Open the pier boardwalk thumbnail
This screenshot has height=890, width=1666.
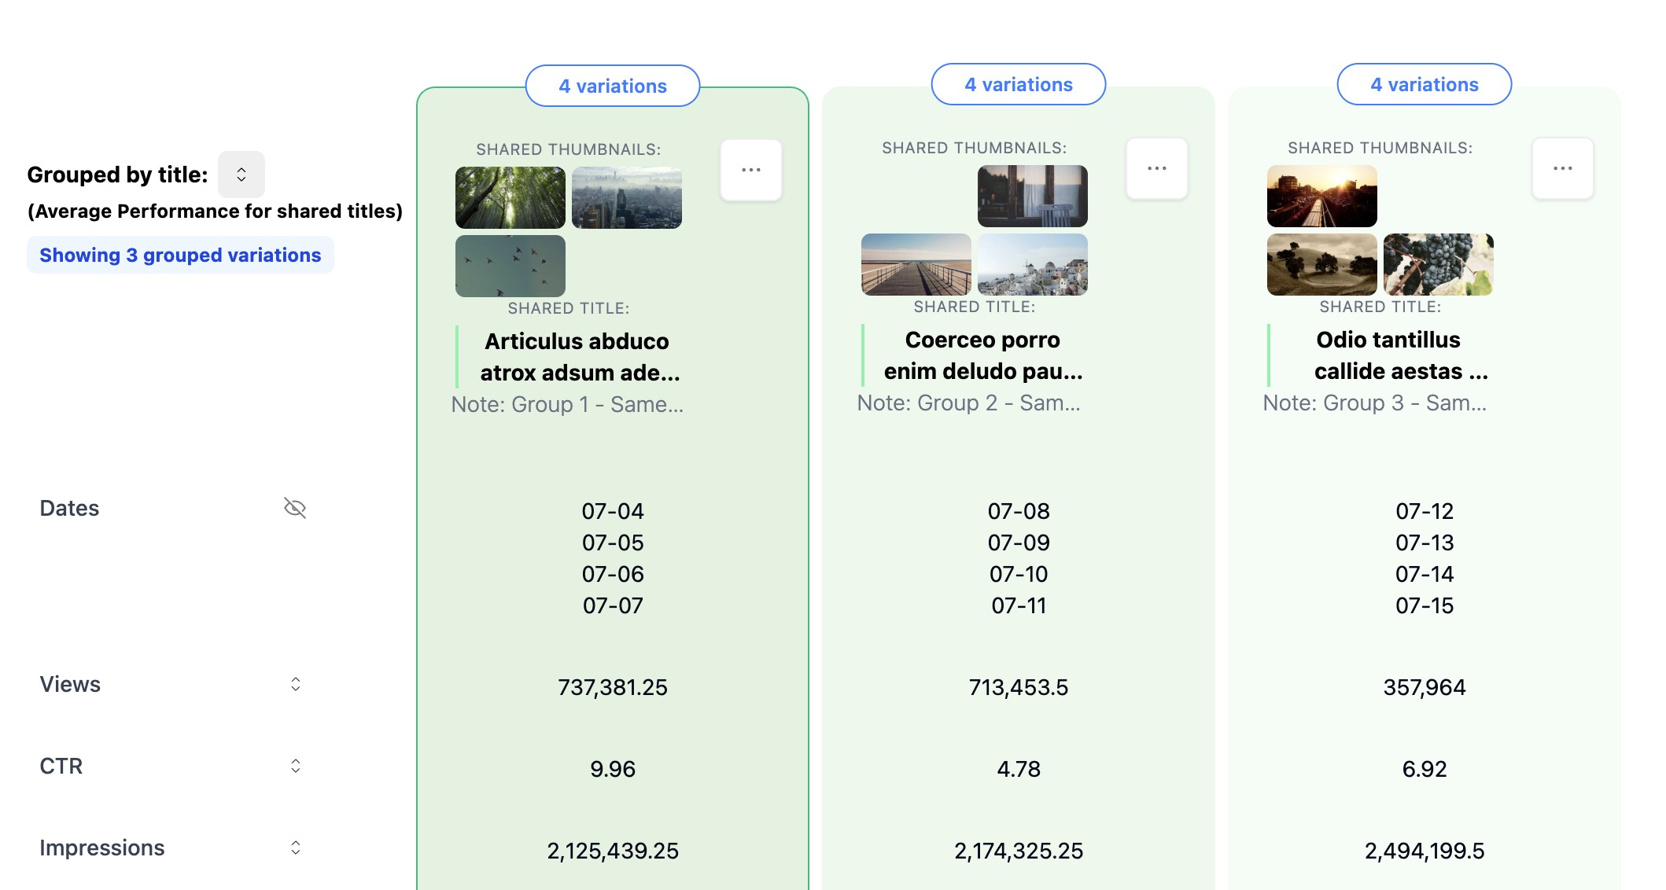[x=916, y=264]
